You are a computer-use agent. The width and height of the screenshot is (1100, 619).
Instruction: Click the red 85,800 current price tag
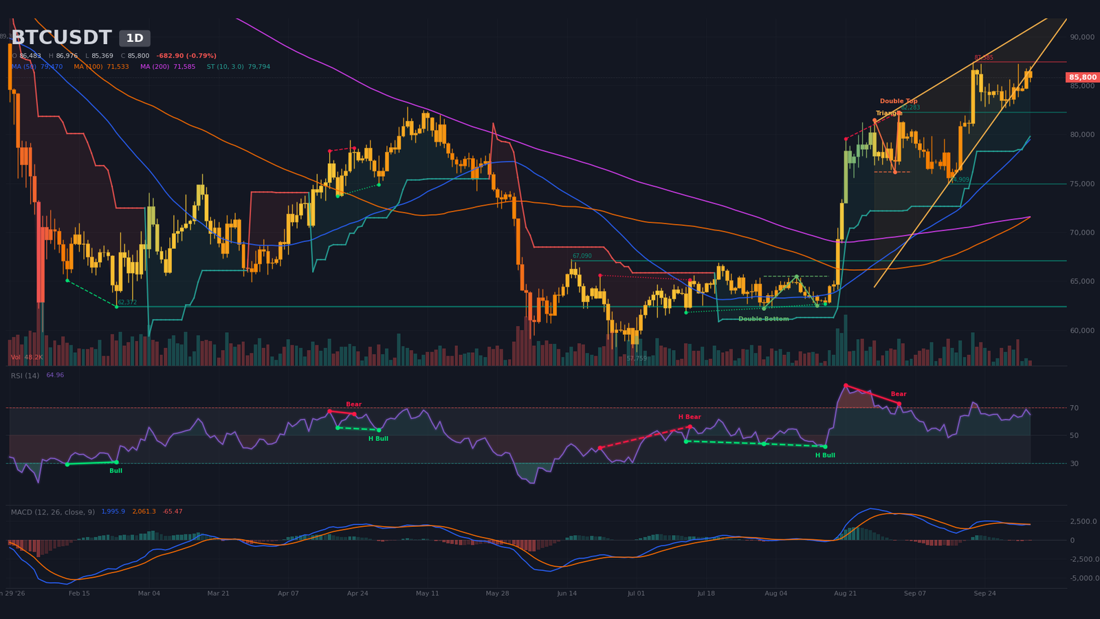1083,78
